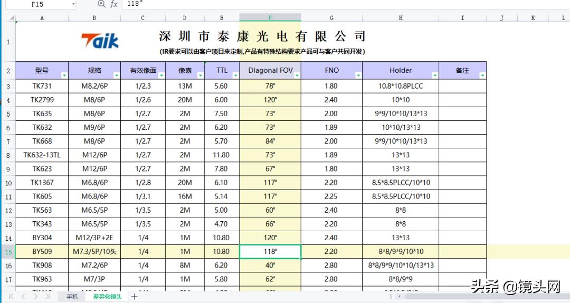Click cell 16M in TK605 row

[x=185, y=197]
